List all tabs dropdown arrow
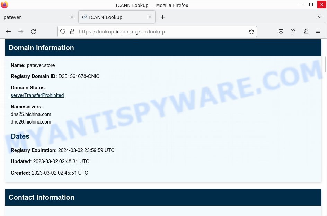The width and height of the screenshot is (327, 216). (x=319, y=17)
